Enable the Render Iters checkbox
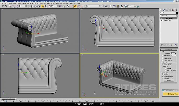Screen dimensions: 179x106 tap(163, 55)
